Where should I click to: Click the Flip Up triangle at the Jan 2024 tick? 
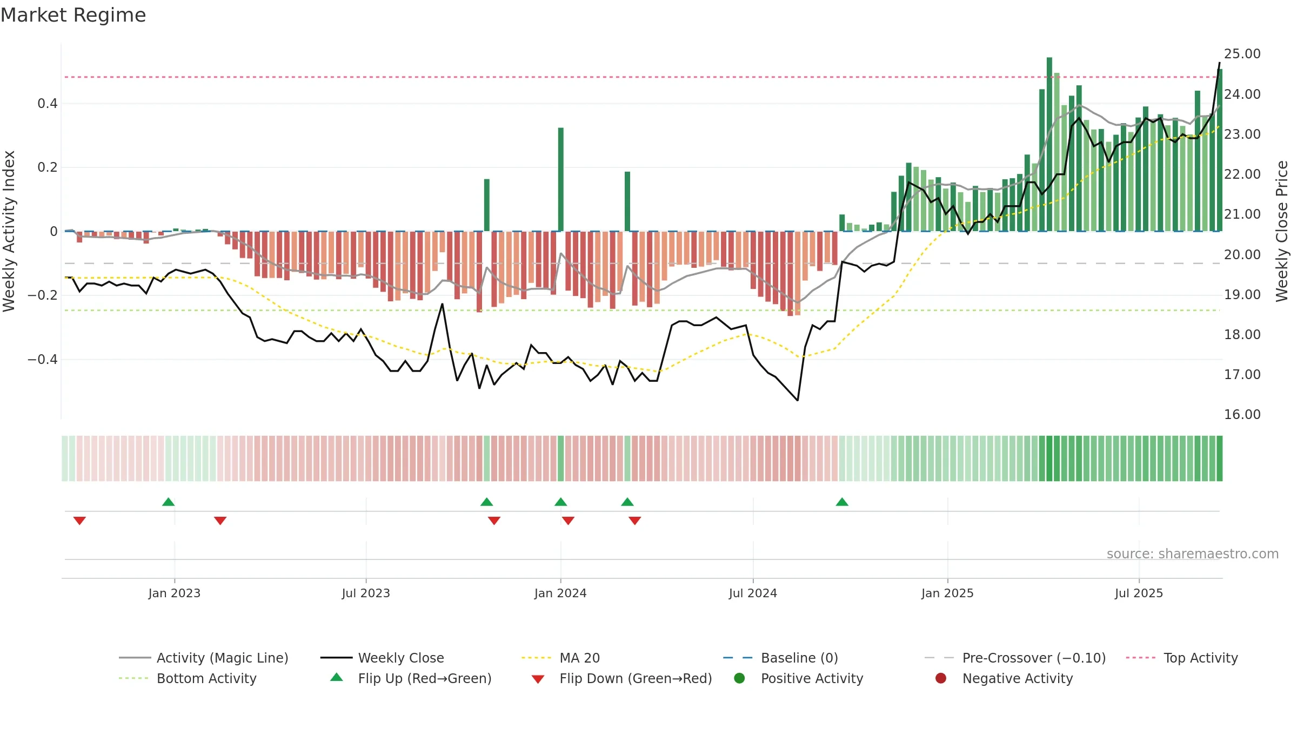point(561,502)
